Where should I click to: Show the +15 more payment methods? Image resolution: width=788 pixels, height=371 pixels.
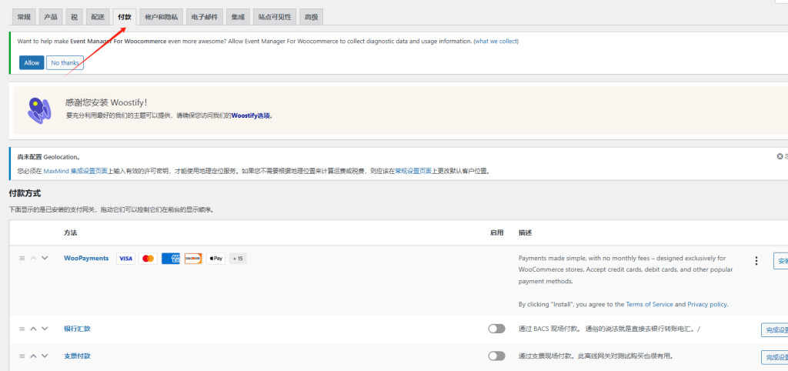[238, 259]
